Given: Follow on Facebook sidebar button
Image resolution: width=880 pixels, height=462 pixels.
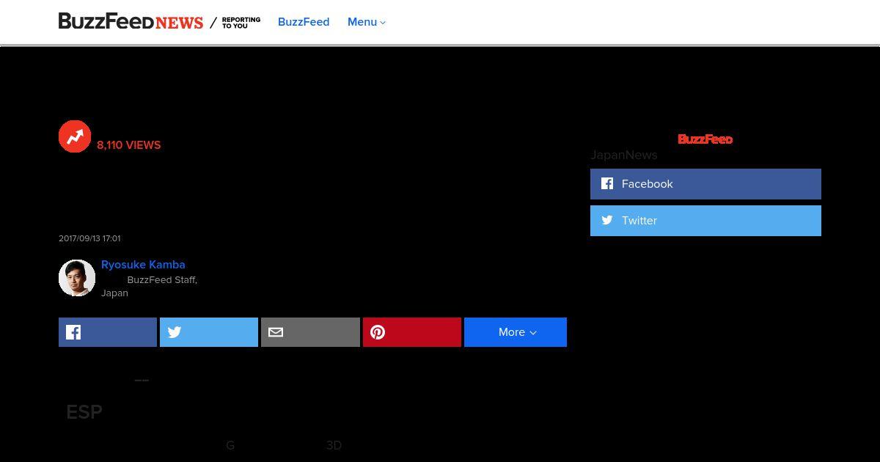Looking at the screenshot, I should [x=705, y=184].
